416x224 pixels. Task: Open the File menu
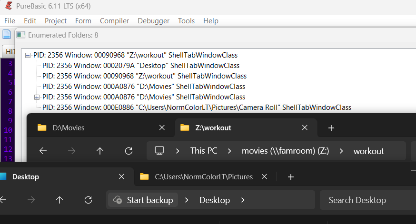[x=10, y=20]
